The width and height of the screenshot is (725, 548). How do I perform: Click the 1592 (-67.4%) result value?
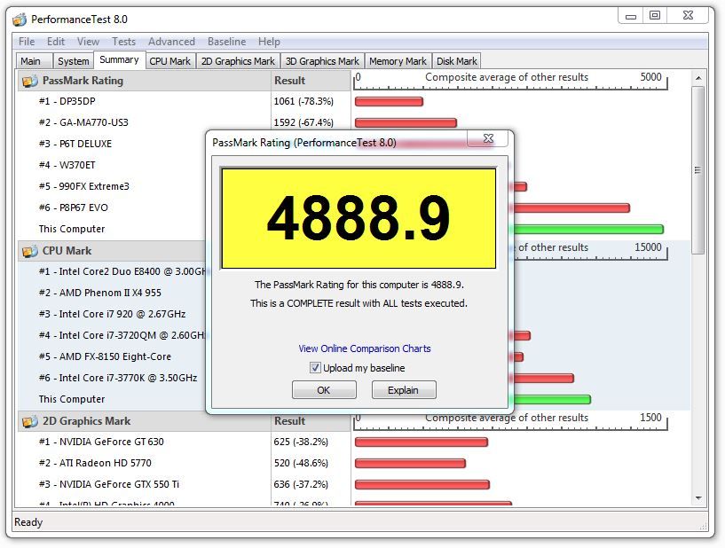[x=303, y=123]
